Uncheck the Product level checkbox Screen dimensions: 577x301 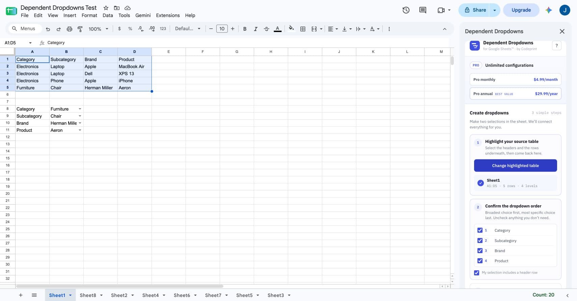pyautogui.click(x=480, y=261)
